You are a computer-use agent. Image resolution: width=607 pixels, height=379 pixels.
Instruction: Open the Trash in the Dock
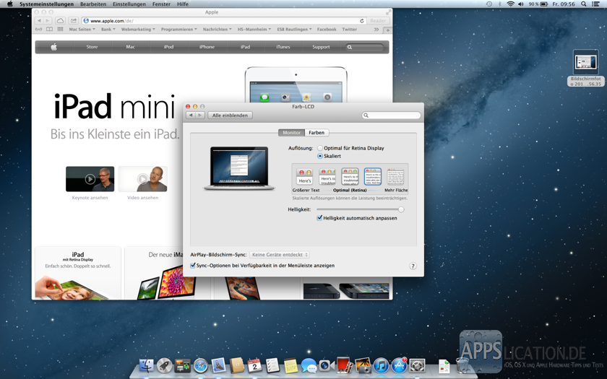462,365
